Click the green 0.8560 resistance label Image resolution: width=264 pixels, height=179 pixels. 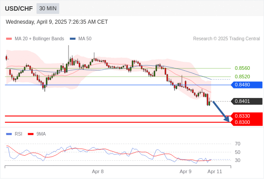pos(242,68)
